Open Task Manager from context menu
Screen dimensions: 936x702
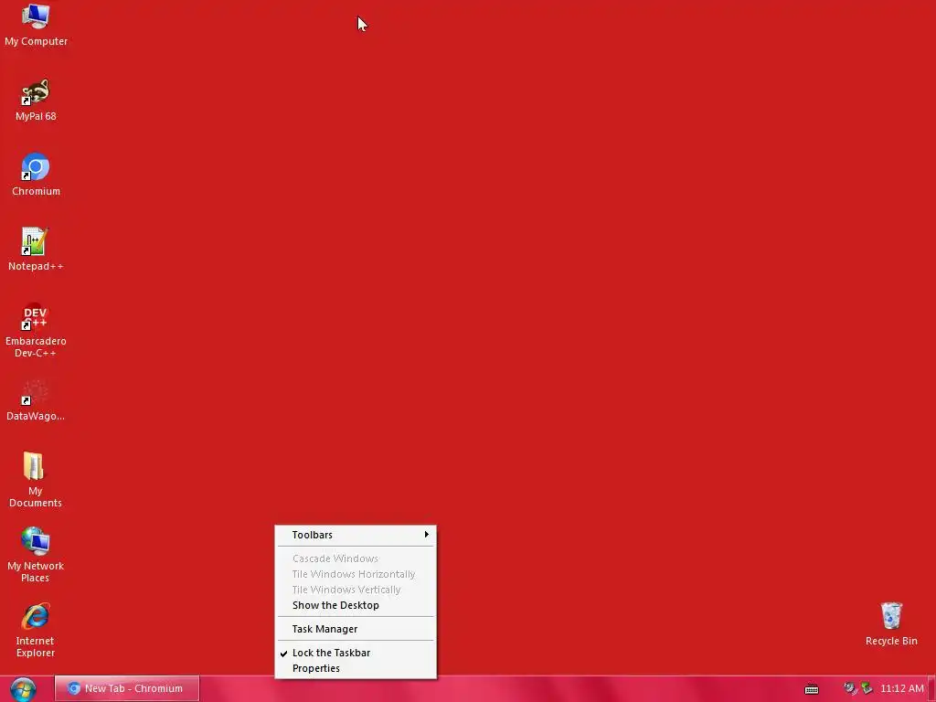pos(356,629)
